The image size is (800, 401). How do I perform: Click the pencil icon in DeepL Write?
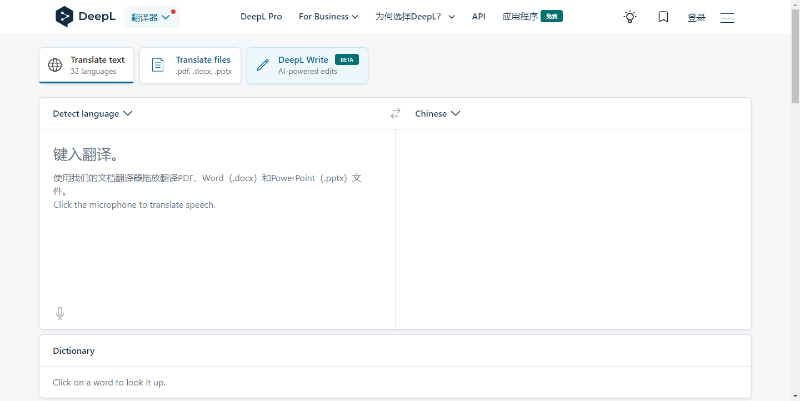pos(263,65)
